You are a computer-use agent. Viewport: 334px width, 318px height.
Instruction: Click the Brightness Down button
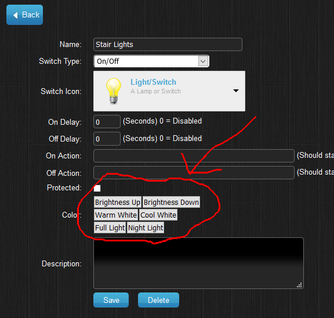coord(171,202)
